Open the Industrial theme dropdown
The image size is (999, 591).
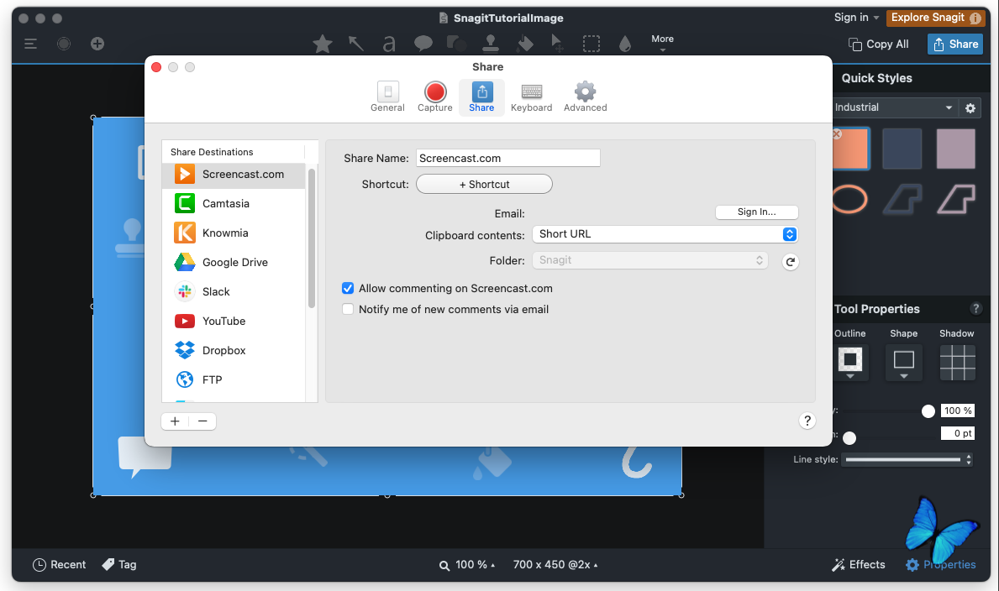(x=894, y=107)
